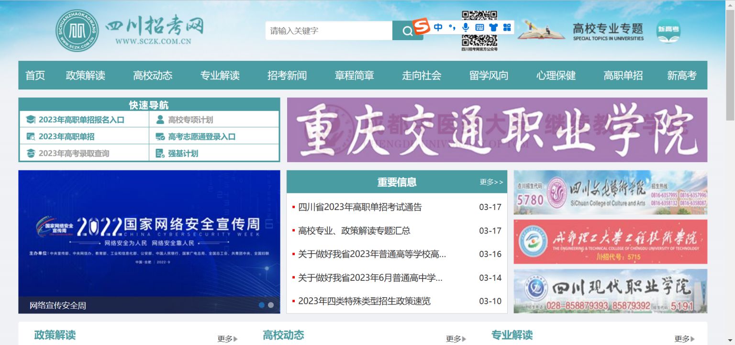Click icon beside 高考志愿通登录入口
Image resolution: width=735 pixels, height=345 pixels.
tap(160, 136)
